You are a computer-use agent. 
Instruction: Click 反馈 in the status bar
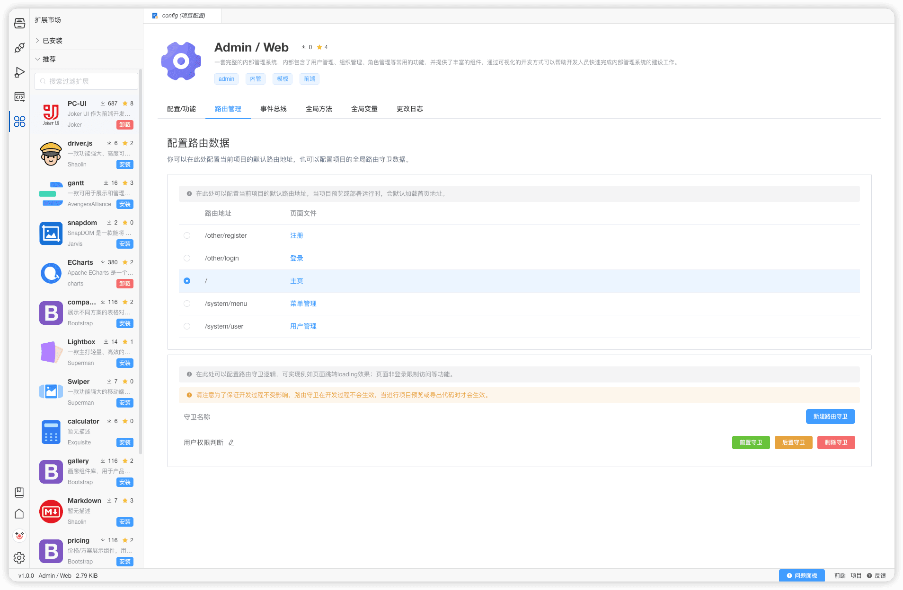tap(876, 575)
